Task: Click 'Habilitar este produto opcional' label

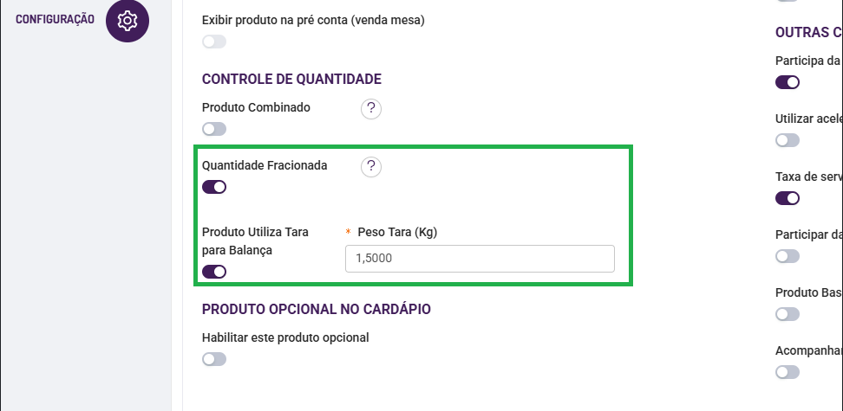Action: tap(285, 337)
